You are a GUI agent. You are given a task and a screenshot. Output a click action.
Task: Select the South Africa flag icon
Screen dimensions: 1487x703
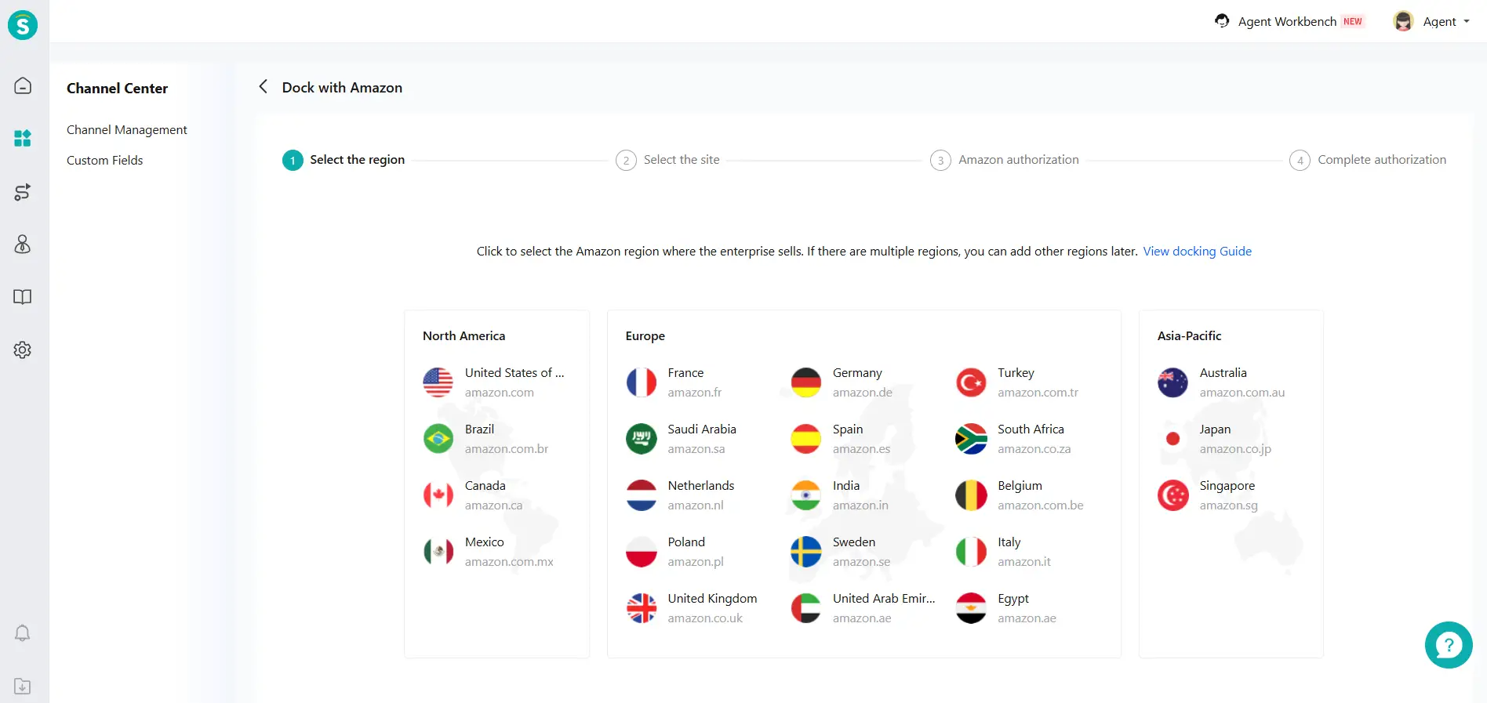[971, 439]
